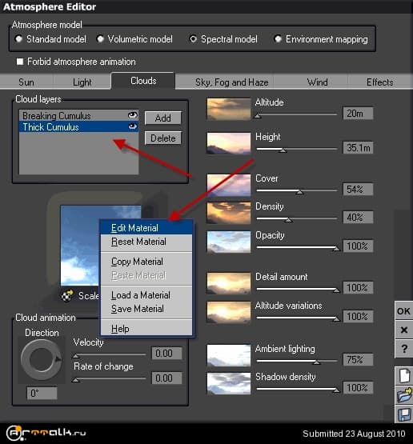Viewport: 413px width, 444px height.
Task: Click the Height preview thumbnail
Action: (229, 143)
